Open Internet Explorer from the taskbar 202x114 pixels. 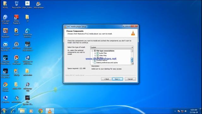click(13, 111)
